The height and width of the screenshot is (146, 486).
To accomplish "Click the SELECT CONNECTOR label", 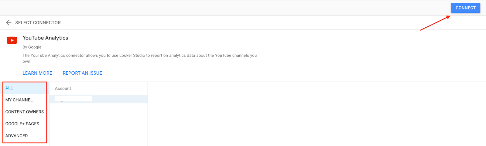I will coord(38,23).
